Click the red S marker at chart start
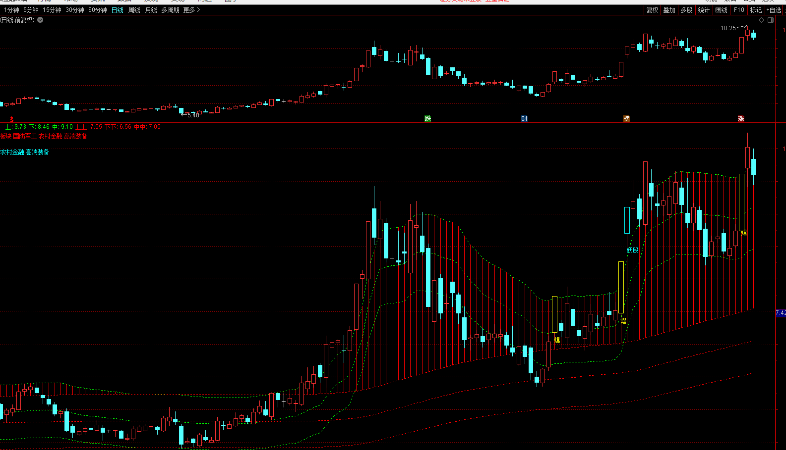 tap(12, 120)
